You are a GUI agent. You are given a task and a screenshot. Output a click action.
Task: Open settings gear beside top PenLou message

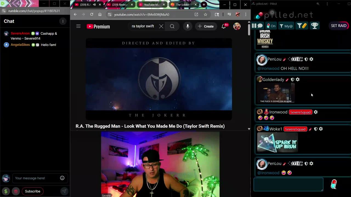[x=311, y=59]
